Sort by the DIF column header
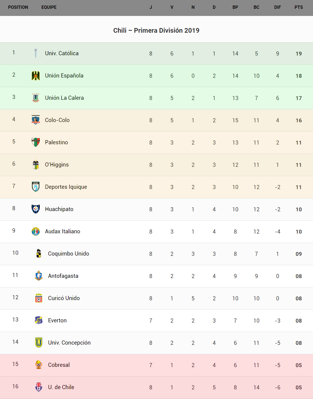The width and height of the screenshot is (313, 399). 278,7
